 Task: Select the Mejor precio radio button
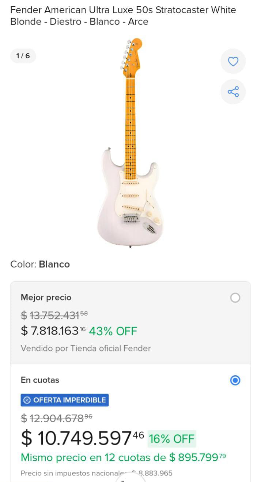pyautogui.click(x=235, y=298)
